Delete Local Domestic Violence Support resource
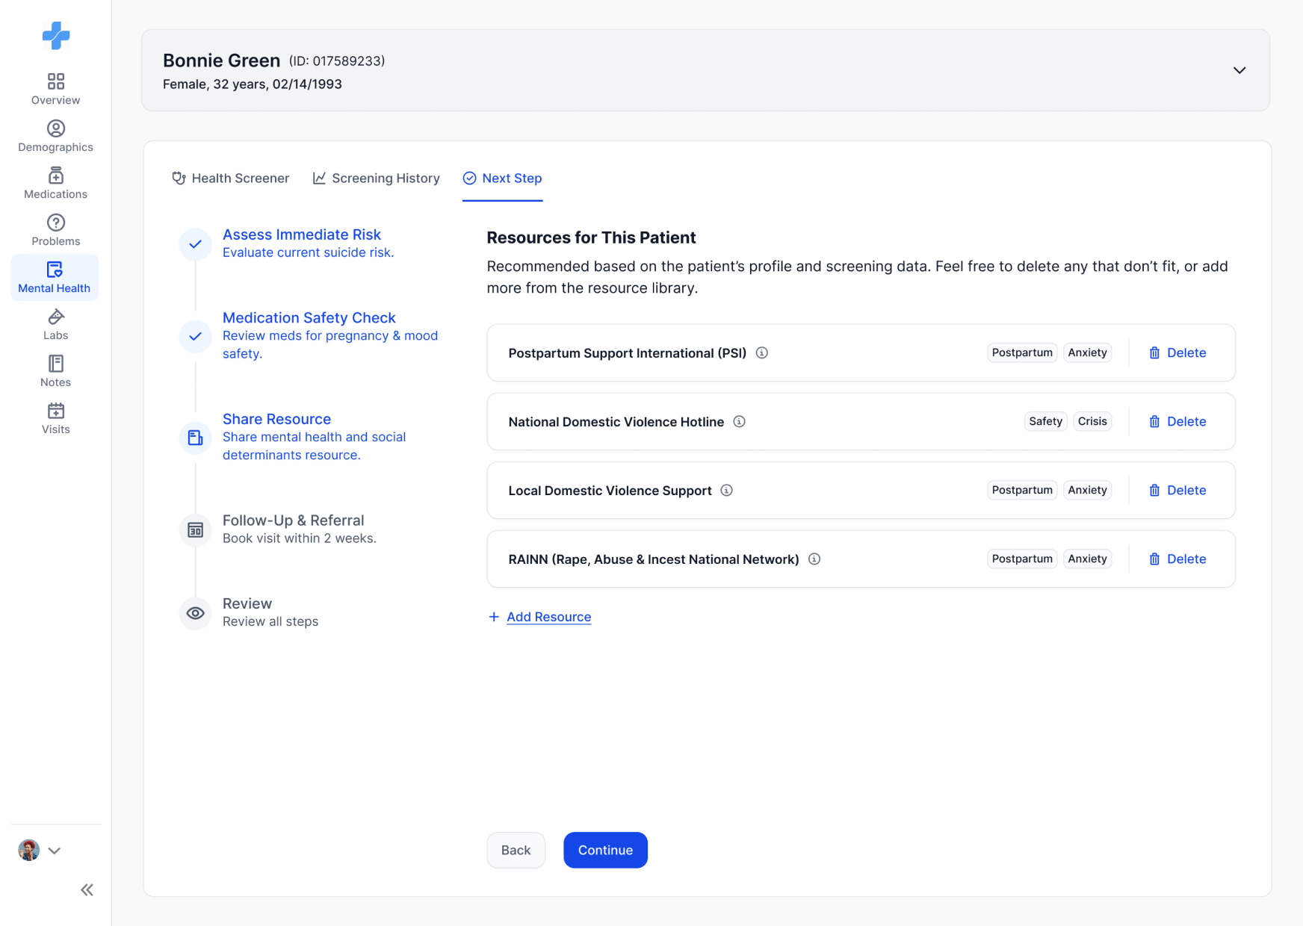The height and width of the screenshot is (926, 1303). 1177,490
